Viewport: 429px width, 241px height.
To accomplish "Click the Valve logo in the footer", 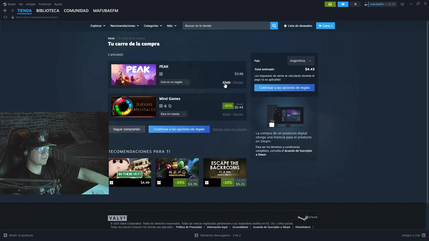I will tap(117, 218).
